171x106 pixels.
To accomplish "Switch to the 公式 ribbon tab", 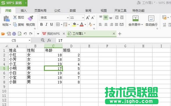I will [57, 10].
